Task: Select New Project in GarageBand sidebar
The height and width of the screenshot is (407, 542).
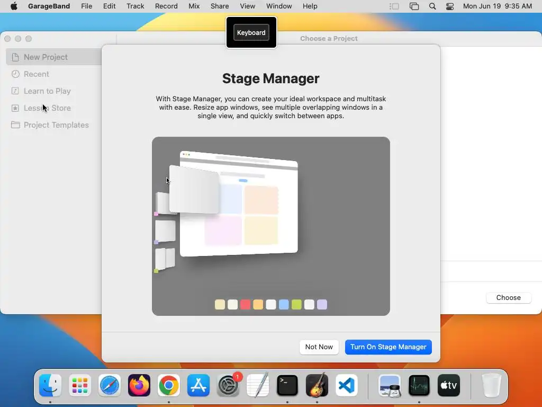Action: coord(54,57)
